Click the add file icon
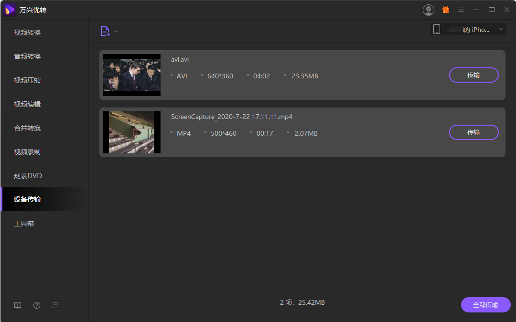This screenshot has width=516, height=322. [105, 31]
